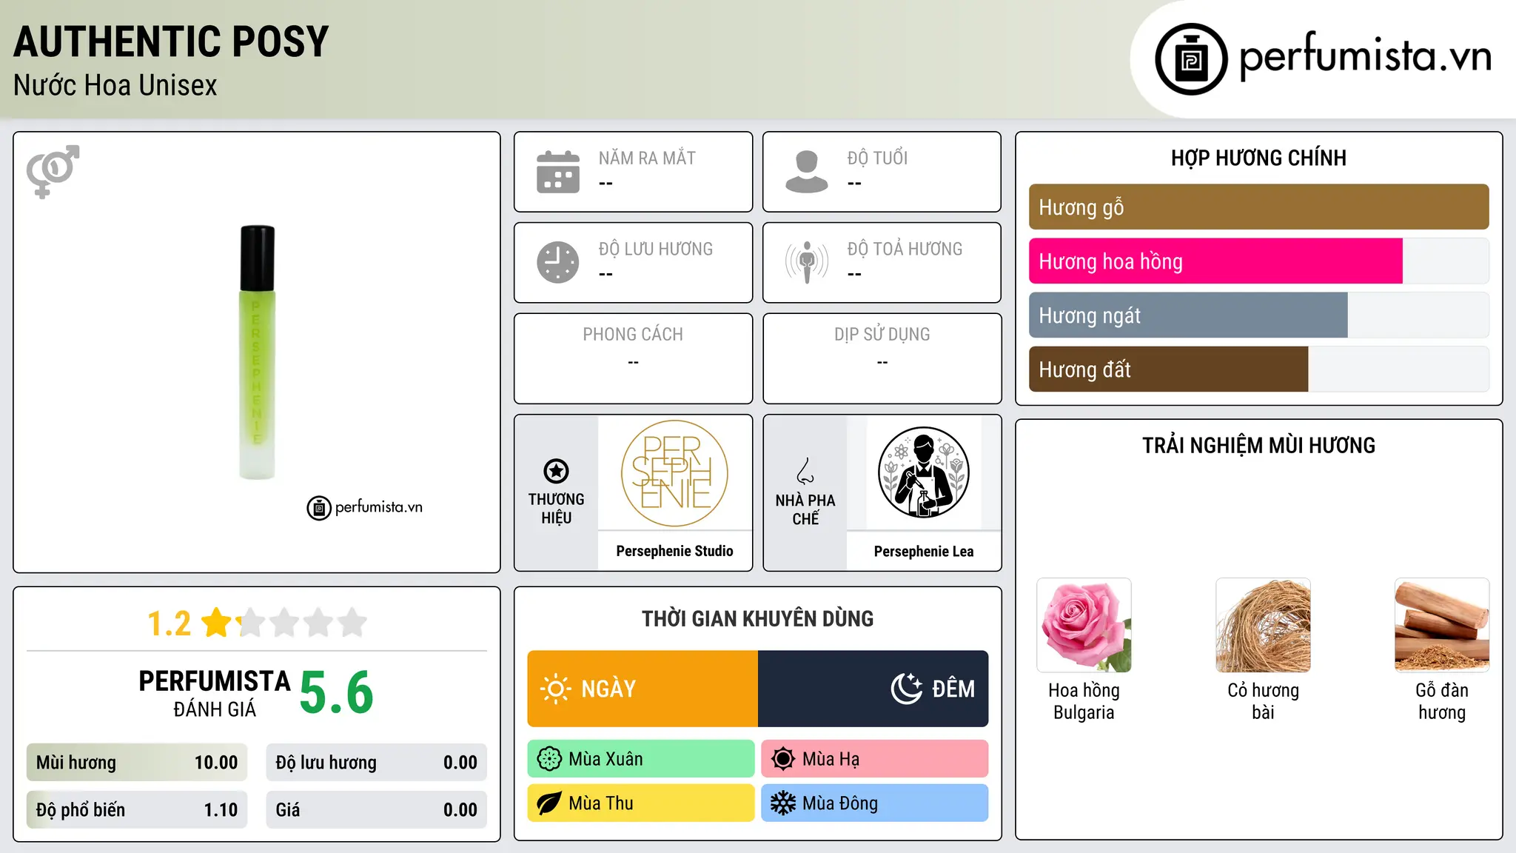Image resolution: width=1516 pixels, height=853 pixels.
Task: Click the PERFUMISTA ĐÁNH GIÁ label
Action: [x=215, y=693]
